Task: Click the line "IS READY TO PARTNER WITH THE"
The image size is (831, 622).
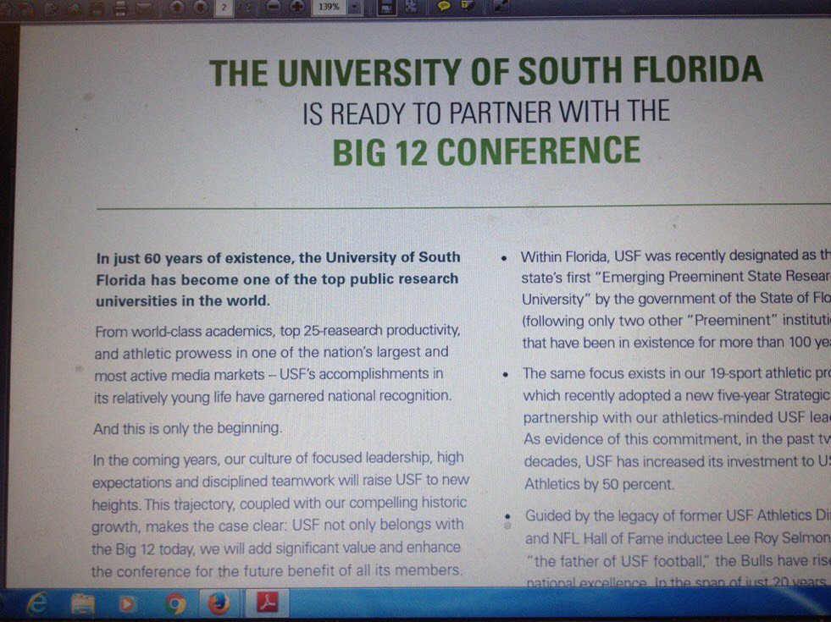Action: pyautogui.click(x=486, y=112)
